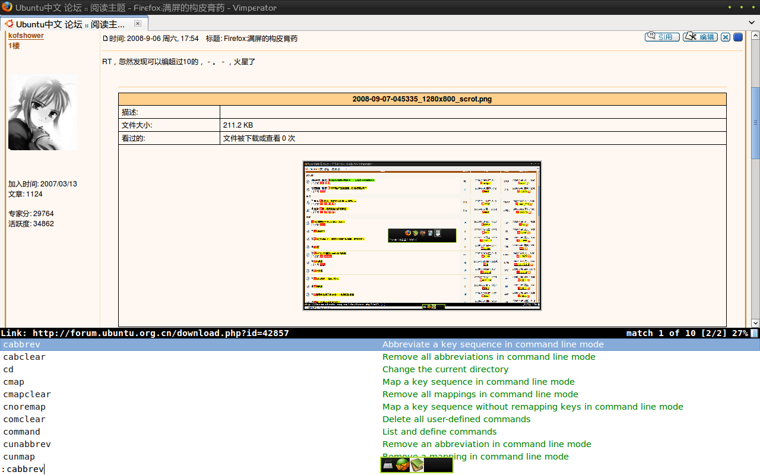760x475 pixels.
Task: Click the description 'Delete all user-defined commands'
Action: (x=457, y=419)
